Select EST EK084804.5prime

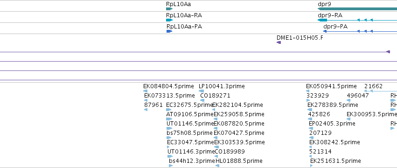(x=168, y=86)
